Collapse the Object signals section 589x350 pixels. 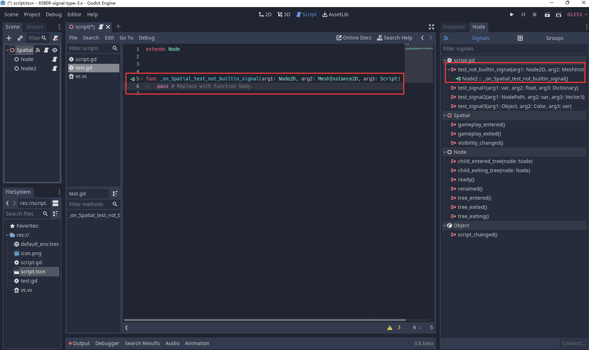tap(445, 225)
